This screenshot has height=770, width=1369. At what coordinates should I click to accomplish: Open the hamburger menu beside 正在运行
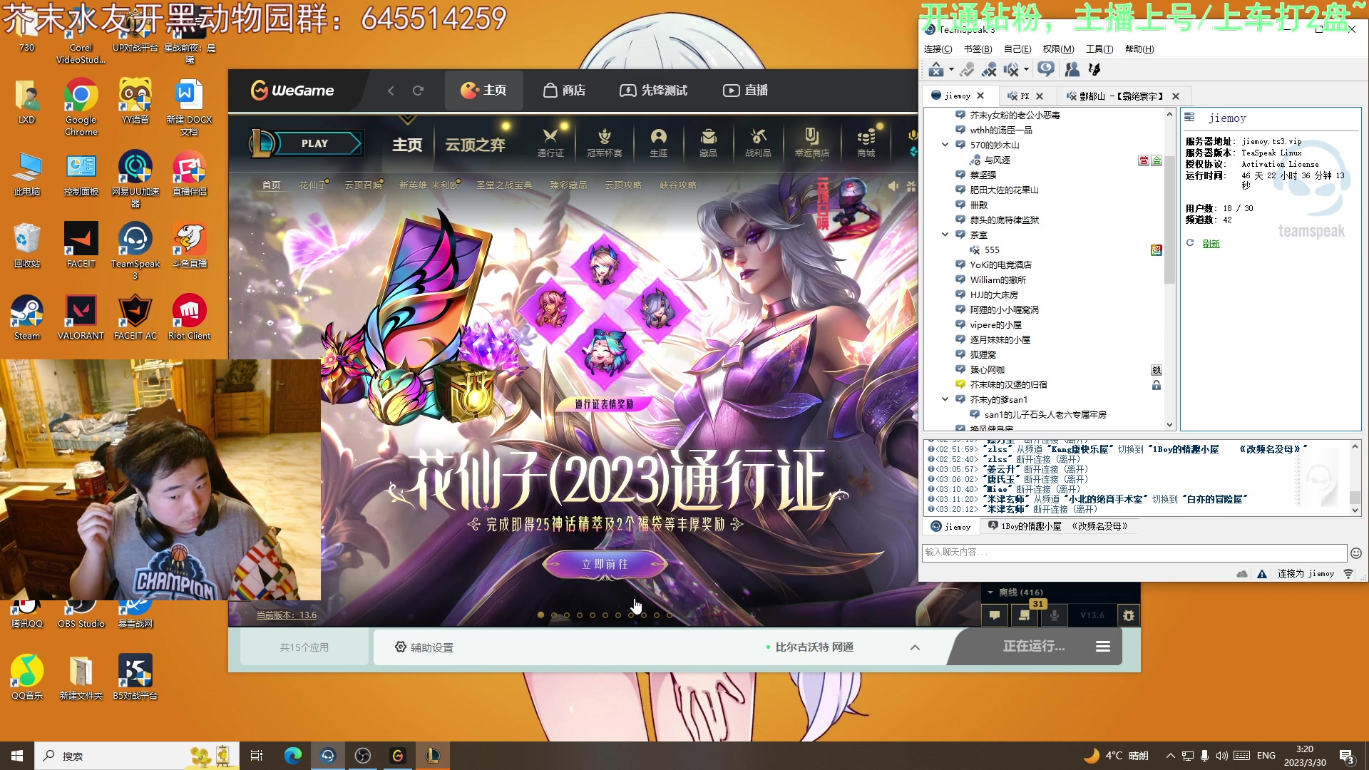click(1103, 647)
